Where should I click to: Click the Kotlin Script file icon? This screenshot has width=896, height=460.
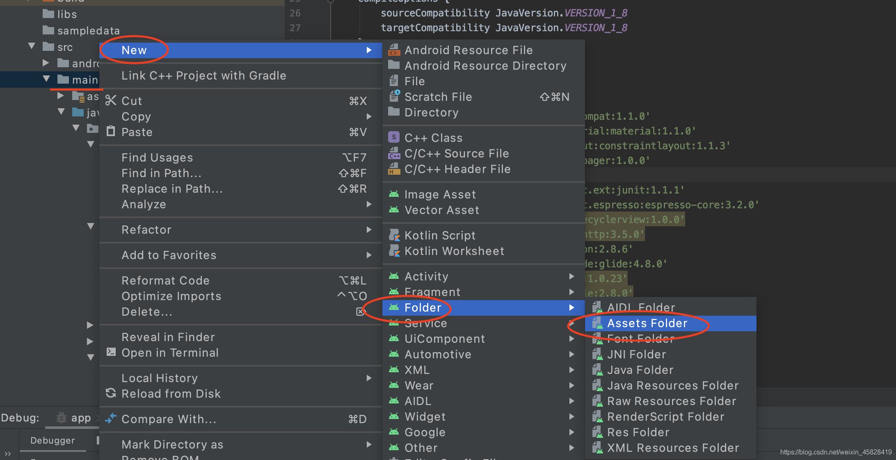coord(394,235)
